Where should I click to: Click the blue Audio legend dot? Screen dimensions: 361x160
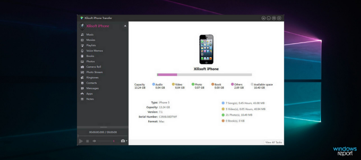pos(154,84)
